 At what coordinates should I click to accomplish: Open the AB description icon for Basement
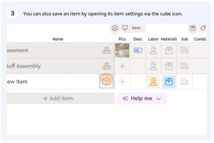(x=137, y=51)
